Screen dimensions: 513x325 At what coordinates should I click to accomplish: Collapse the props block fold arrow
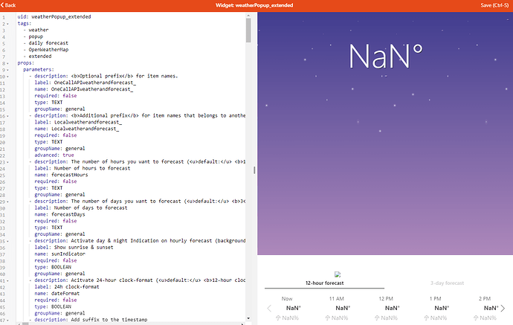coord(8,63)
